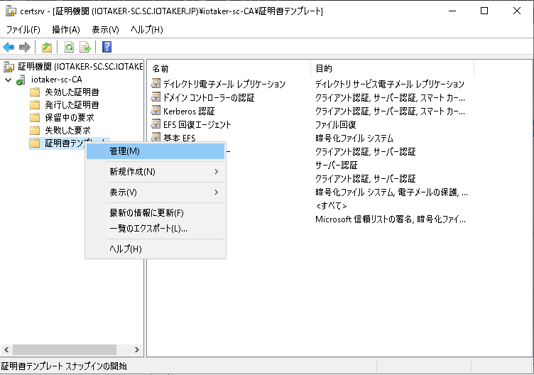Click the Export list toolbar icon
Image resolution: width=534 pixels, height=375 pixels.
coord(85,48)
